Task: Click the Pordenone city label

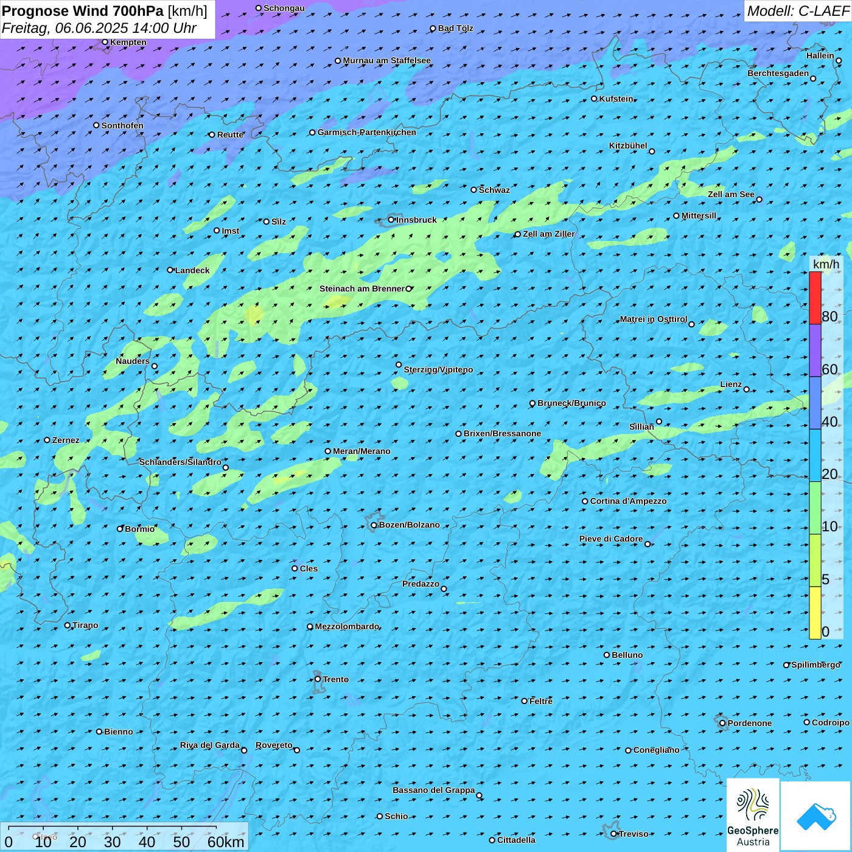Action: point(750,723)
